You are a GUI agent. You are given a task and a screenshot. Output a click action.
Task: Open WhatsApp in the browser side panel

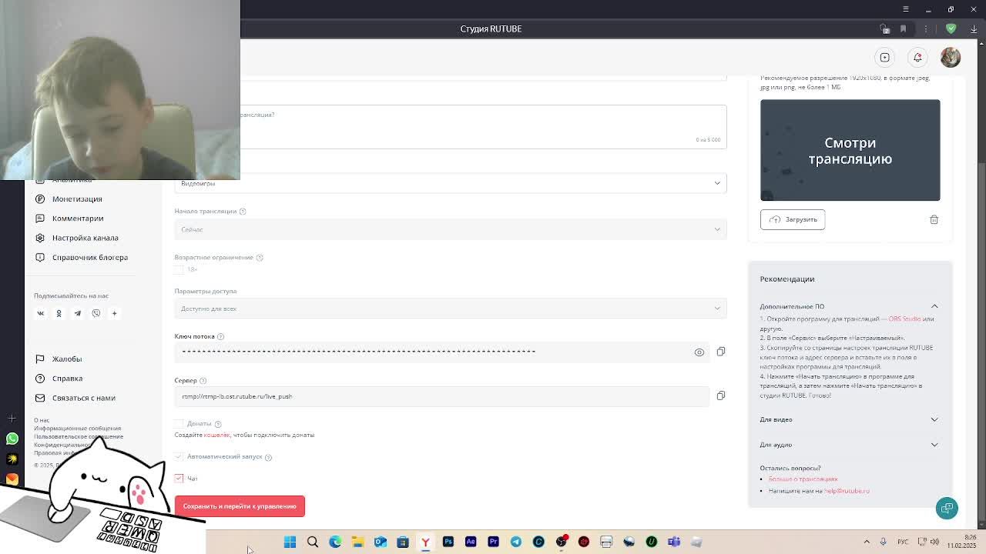pyautogui.click(x=12, y=439)
